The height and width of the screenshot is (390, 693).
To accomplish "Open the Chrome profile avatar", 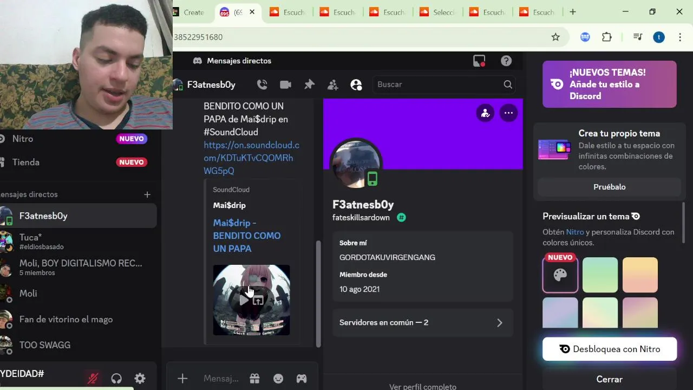I will 658,37.
